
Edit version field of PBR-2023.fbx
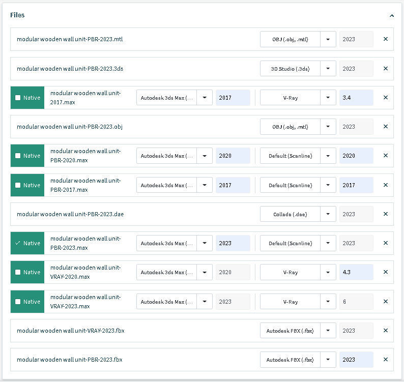tap(356, 360)
